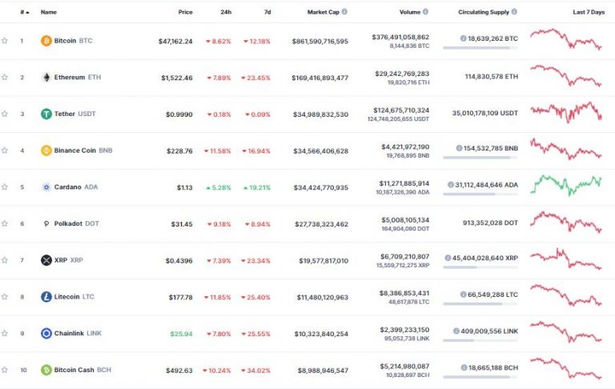The image size is (615, 389).
Task: Sort by 7d change column header
Action: click(x=267, y=12)
